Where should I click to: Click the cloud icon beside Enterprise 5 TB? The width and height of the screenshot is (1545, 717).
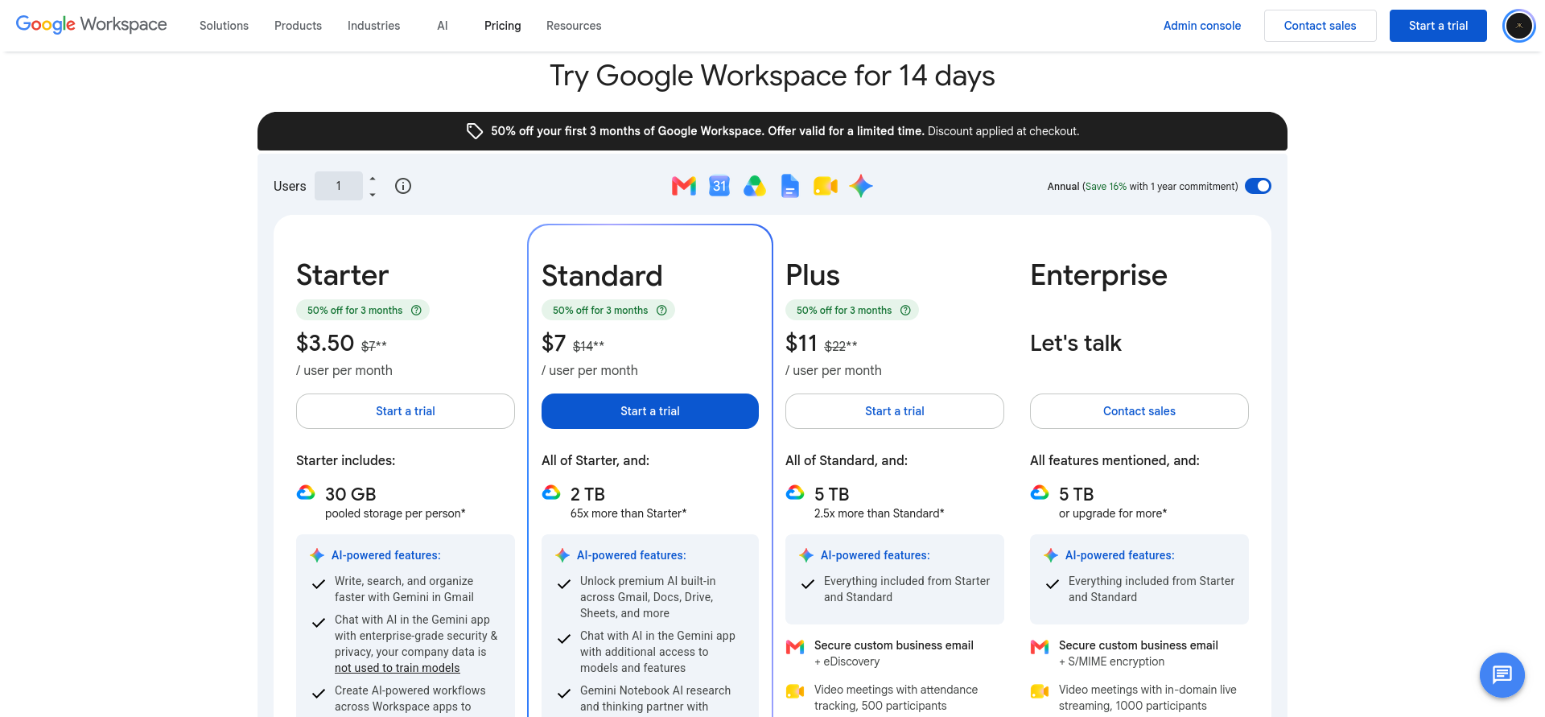(x=1040, y=492)
